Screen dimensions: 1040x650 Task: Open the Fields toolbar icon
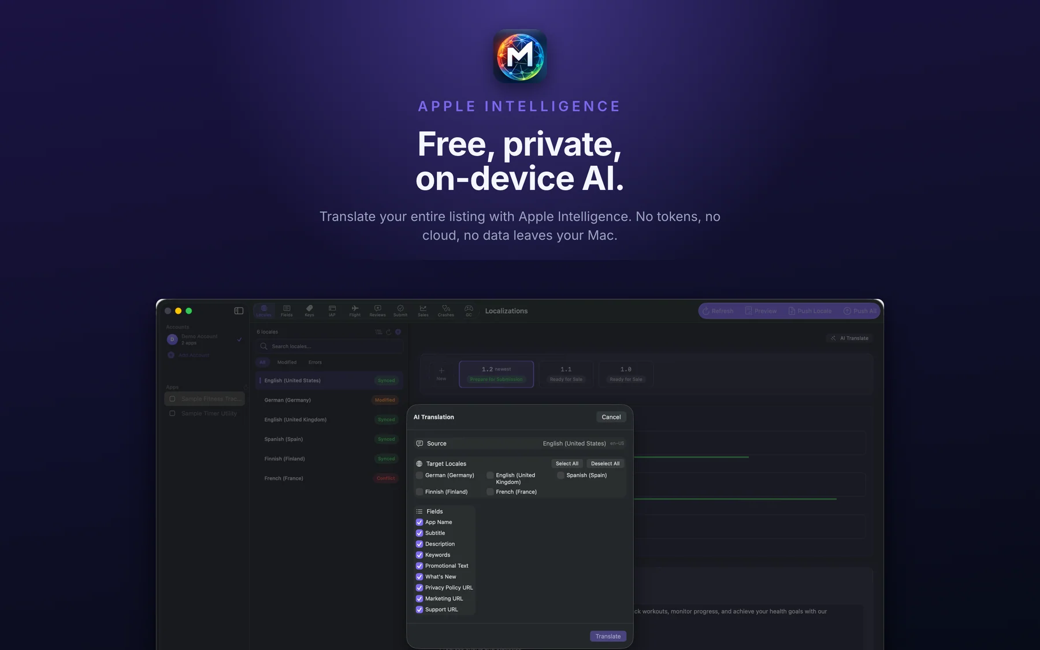click(287, 311)
